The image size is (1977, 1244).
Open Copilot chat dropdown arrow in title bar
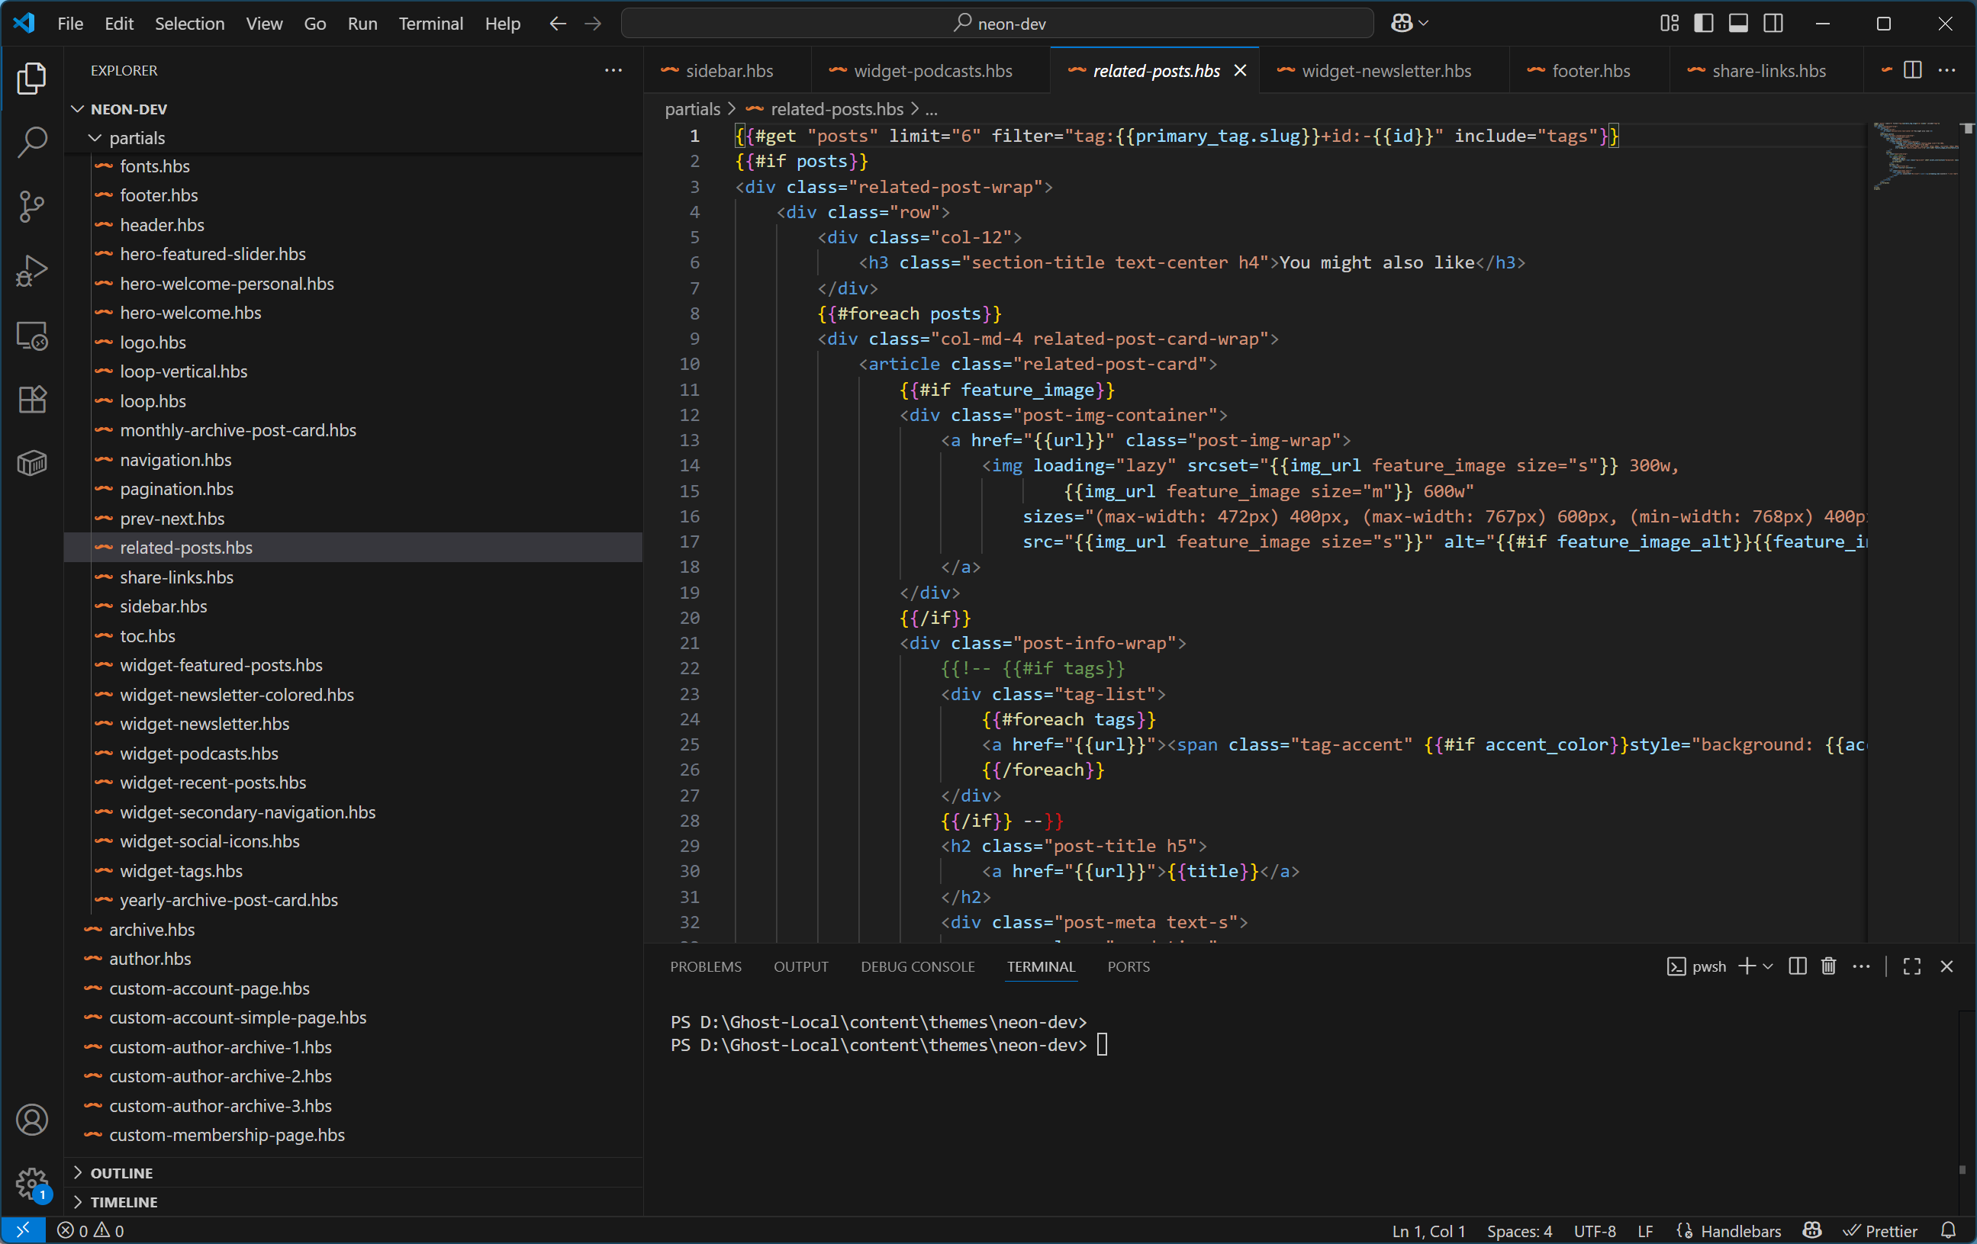pyautogui.click(x=1425, y=23)
